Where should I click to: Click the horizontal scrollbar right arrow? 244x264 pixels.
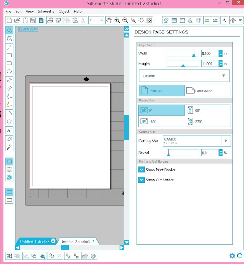(x=122, y=247)
